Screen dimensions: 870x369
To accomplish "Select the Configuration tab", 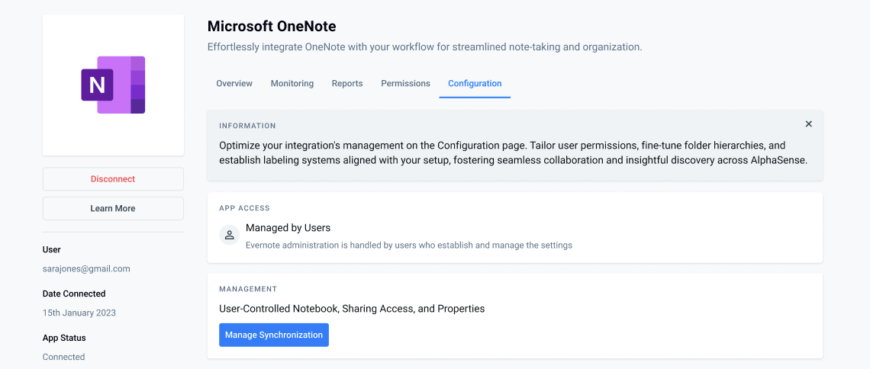I will pos(475,83).
